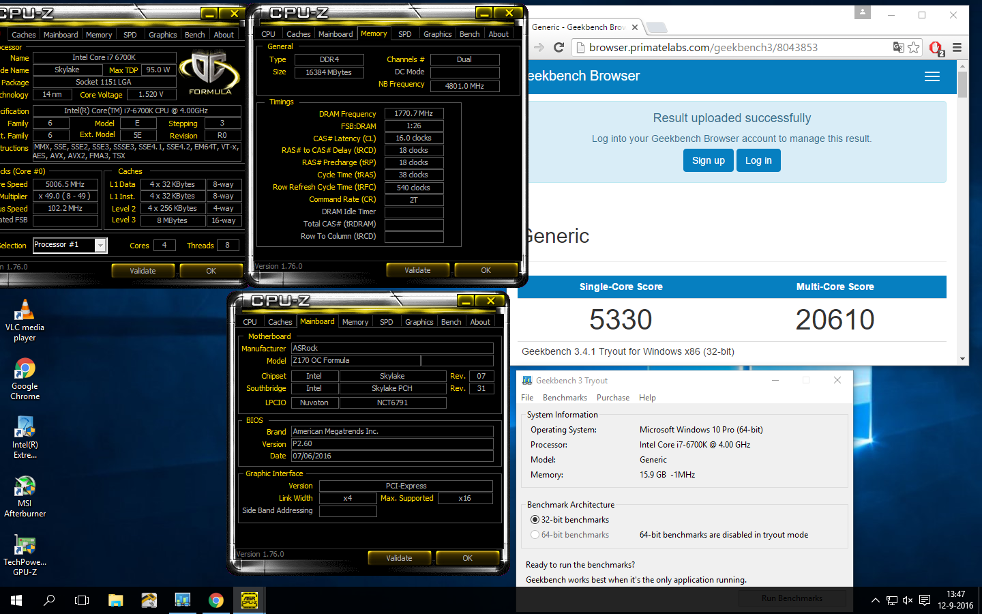The height and width of the screenshot is (614, 982).
Task: Open the Action Center notification icon
Action: click(925, 600)
